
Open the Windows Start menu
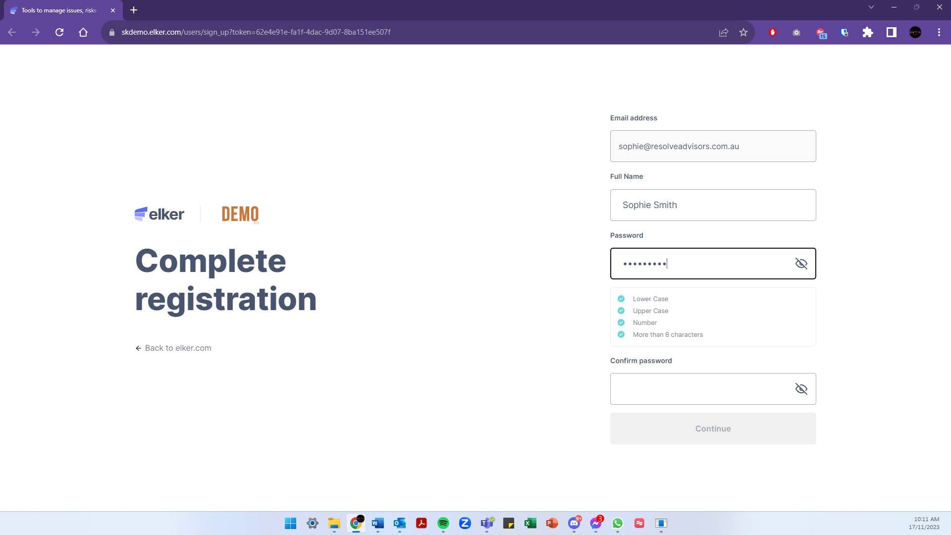290,523
